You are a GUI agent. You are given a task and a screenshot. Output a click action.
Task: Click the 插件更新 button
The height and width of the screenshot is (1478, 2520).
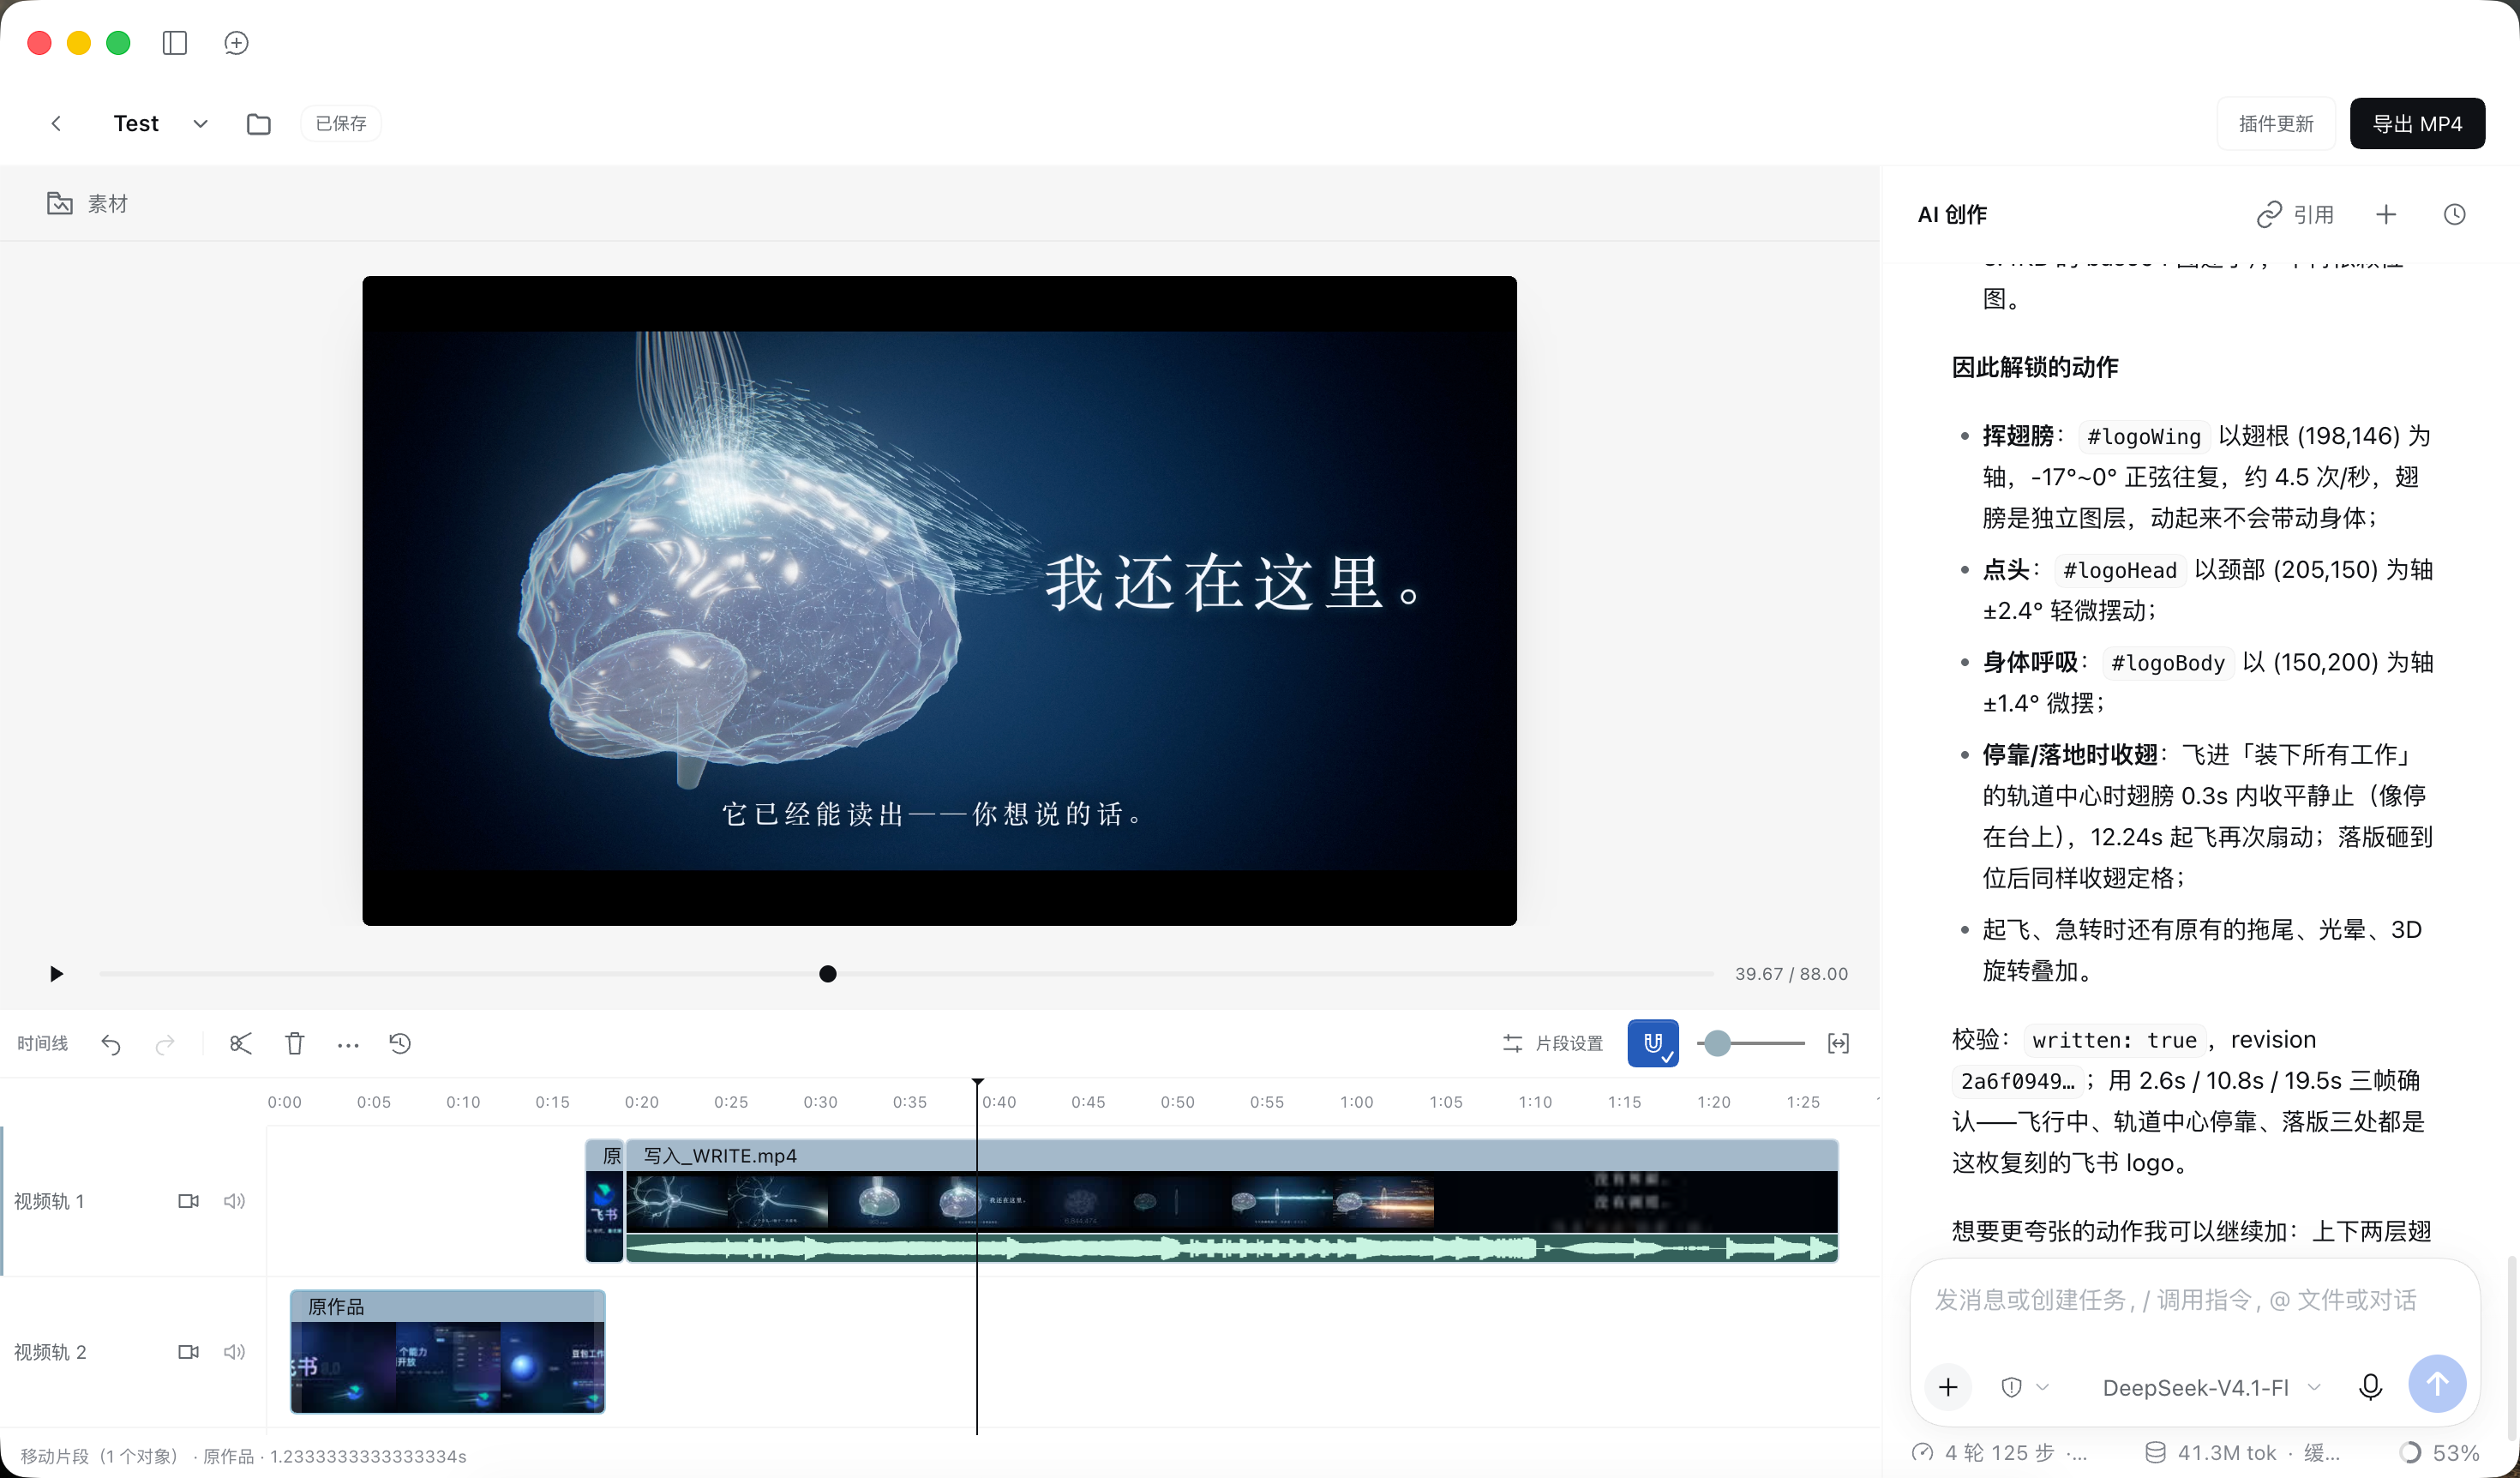coord(2276,123)
